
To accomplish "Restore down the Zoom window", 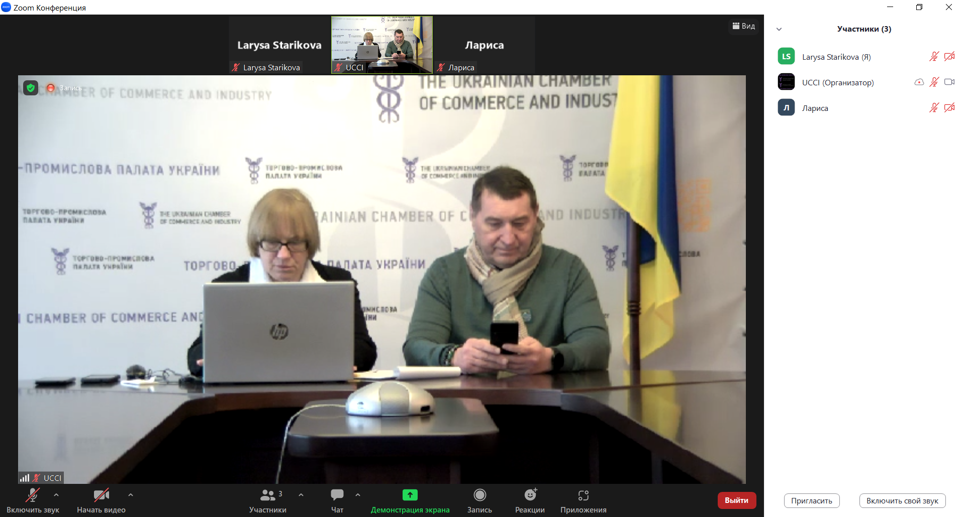I will coord(919,7).
